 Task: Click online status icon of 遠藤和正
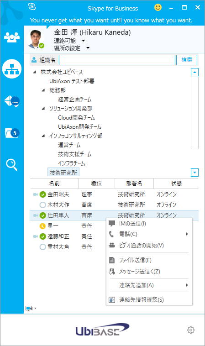pos(42,236)
